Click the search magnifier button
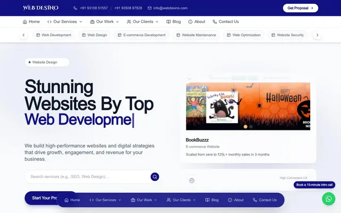The image size is (341, 213). click(x=155, y=177)
